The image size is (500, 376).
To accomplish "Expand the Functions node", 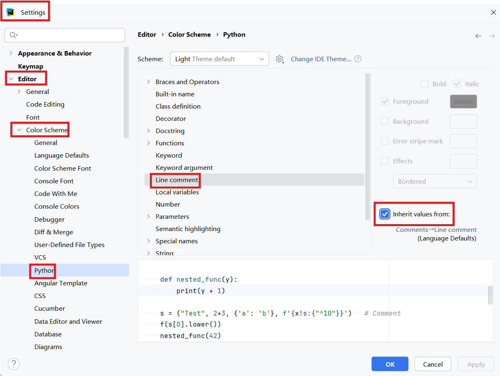I will pos(148,143).
